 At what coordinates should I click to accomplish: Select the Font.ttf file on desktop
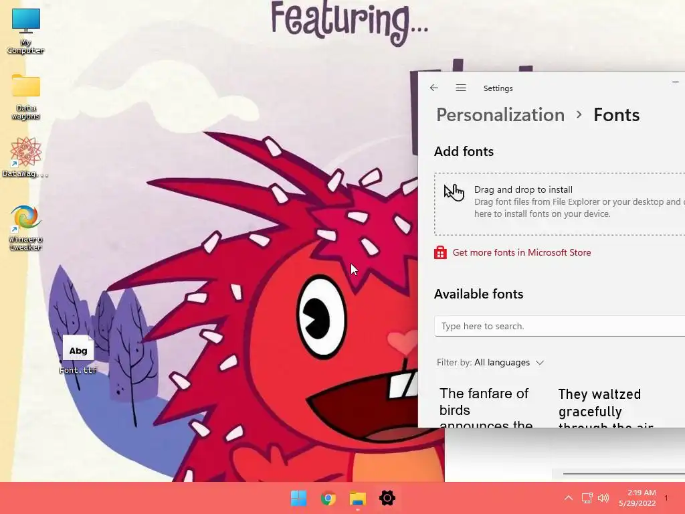coord(78,355)
